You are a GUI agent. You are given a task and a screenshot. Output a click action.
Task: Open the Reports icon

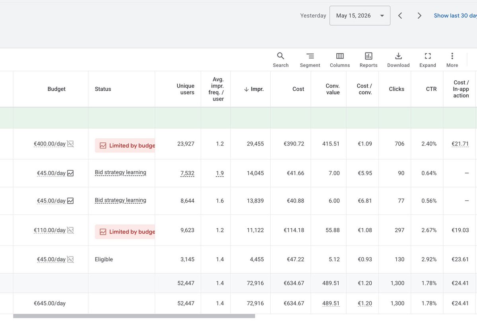click(368, 60)
